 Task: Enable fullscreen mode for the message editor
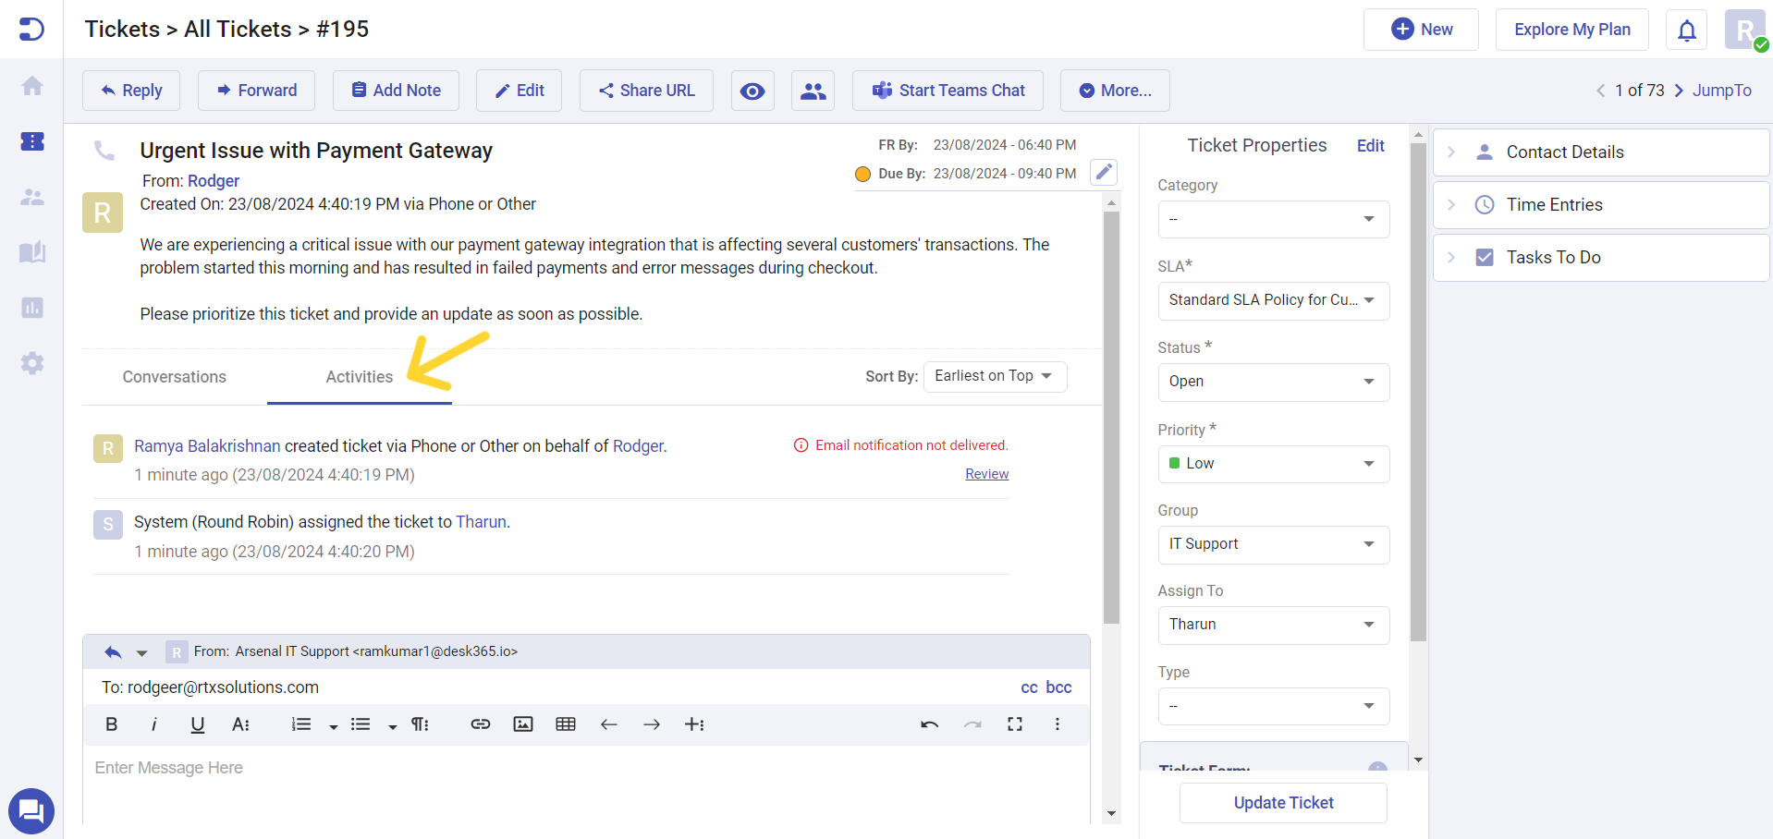pyautogui.click(x=1014, y=724)
